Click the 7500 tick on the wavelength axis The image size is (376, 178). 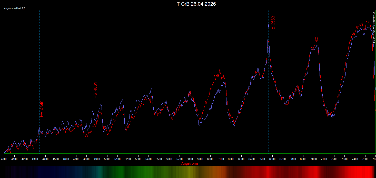(365, 159)
